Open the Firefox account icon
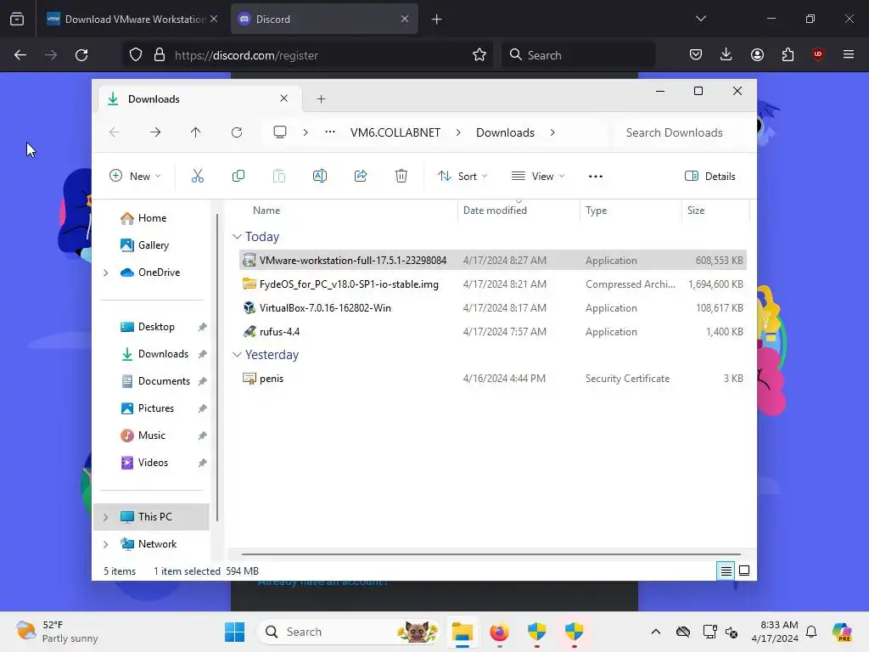 [757, 54]
